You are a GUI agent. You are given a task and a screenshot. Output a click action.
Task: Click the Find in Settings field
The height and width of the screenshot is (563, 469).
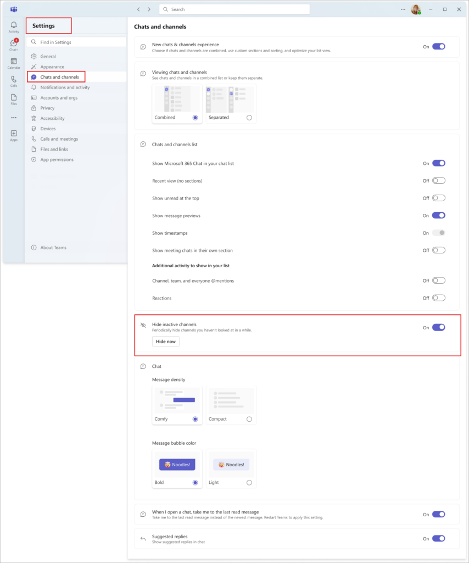pos(76,42)
